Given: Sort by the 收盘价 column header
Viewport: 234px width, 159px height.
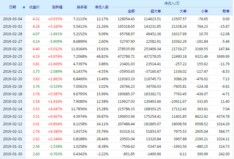Looking at the screenshot, I should click(x=35, y=7).
